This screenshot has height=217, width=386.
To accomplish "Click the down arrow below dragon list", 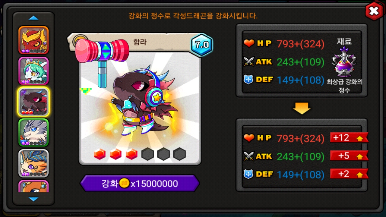I will point(33,199).
